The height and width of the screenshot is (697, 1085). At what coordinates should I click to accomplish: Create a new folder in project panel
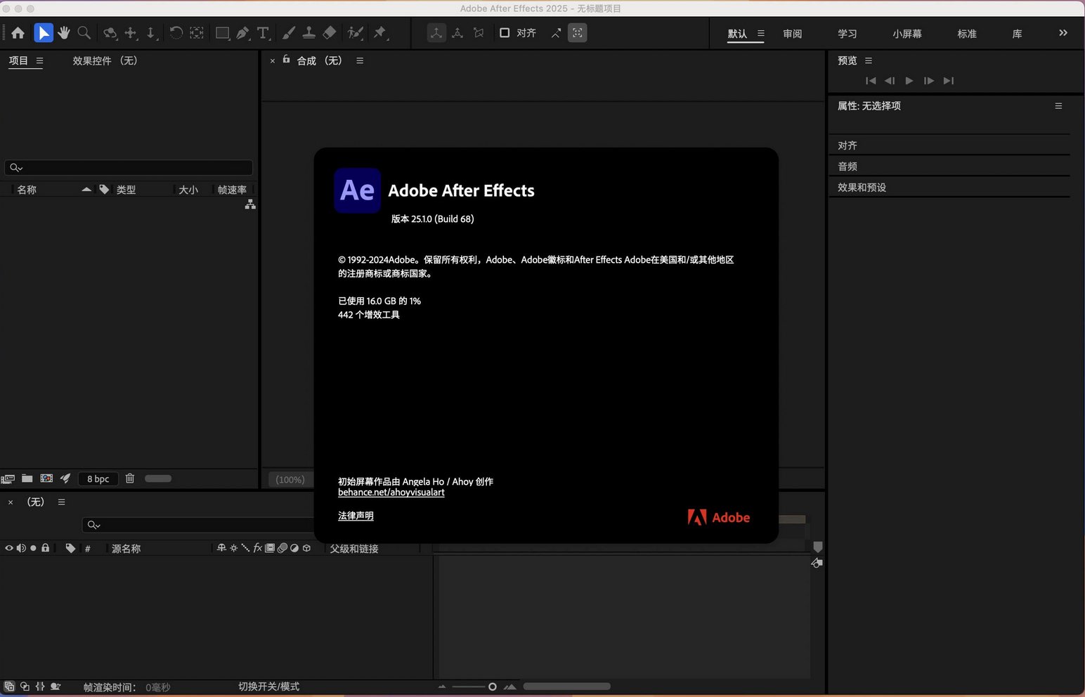click(x=27, y=478)
